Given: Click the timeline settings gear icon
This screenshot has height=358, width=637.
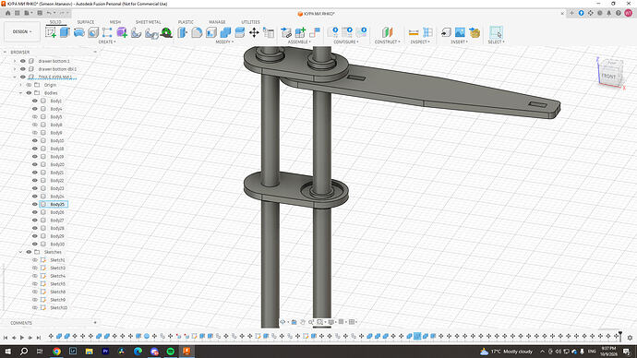Looking at the screenshot, I should [631, 338].
